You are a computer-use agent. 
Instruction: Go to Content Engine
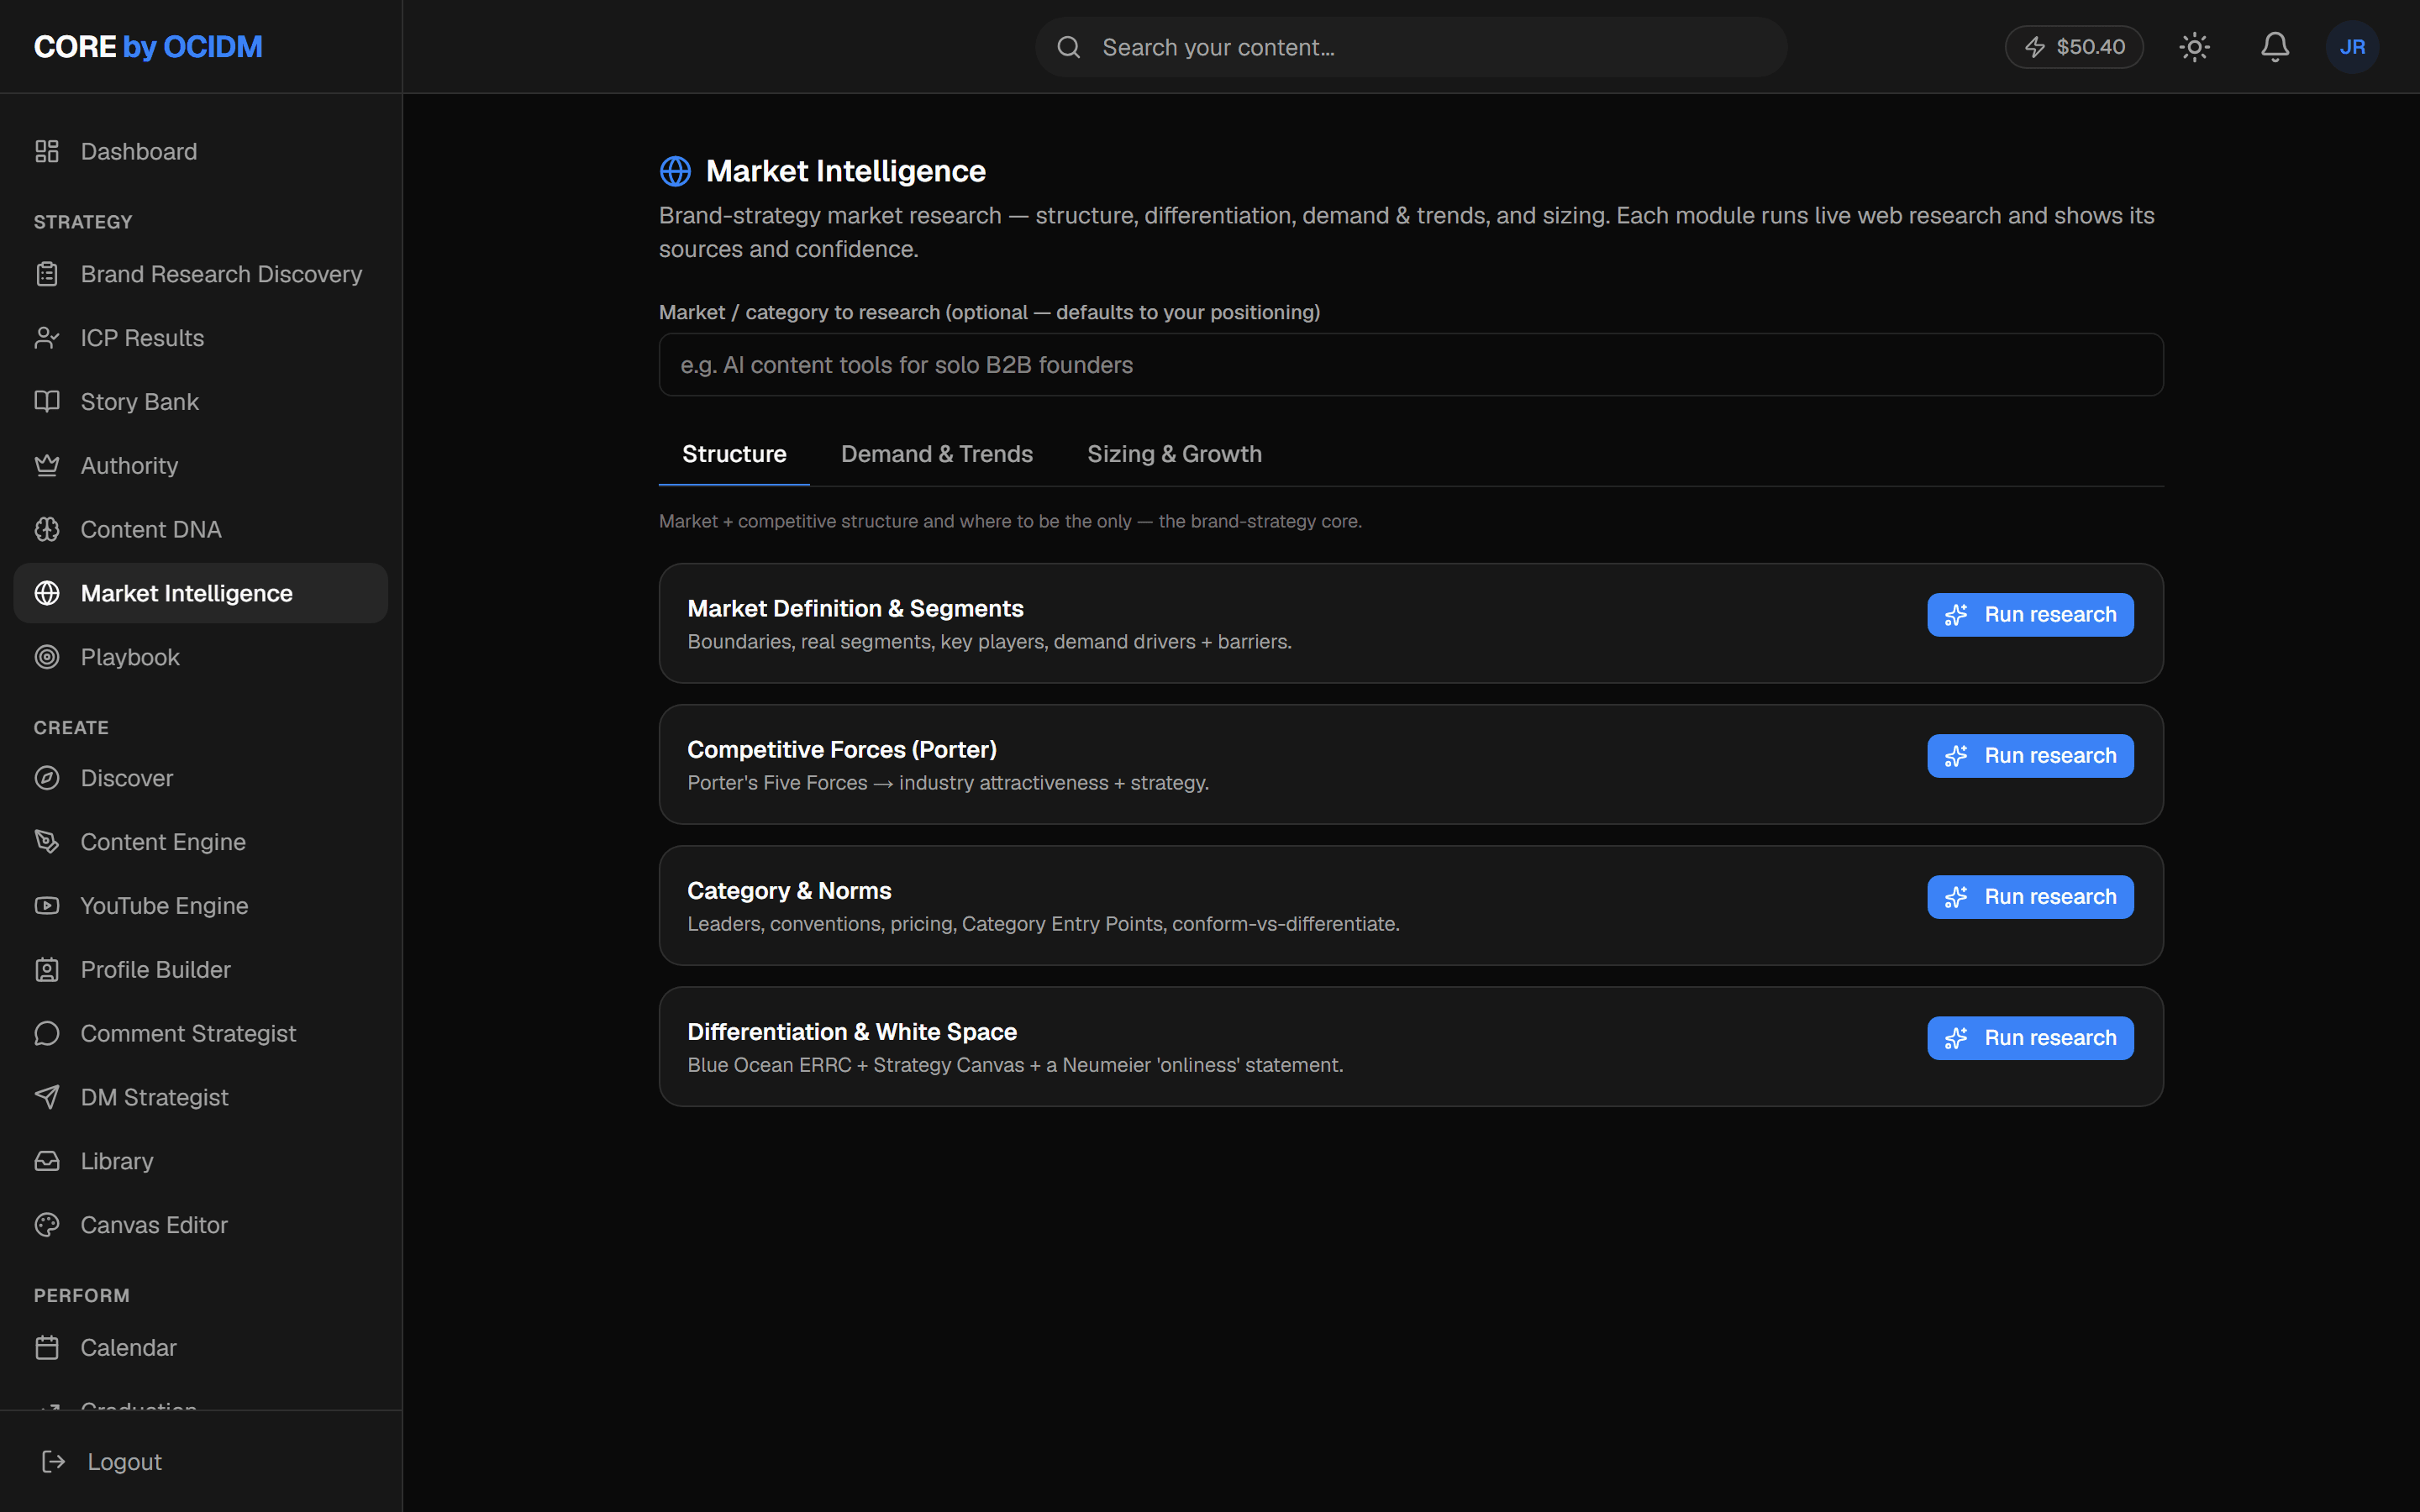pos(201,842)
